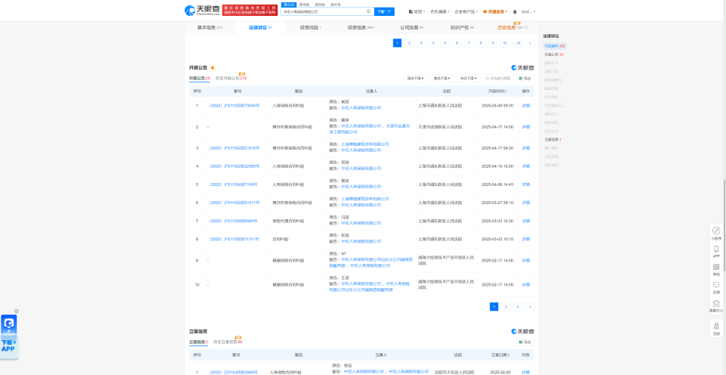
Task: Click the red promo banner beside the logo
Action: click(x=250, y=10)
